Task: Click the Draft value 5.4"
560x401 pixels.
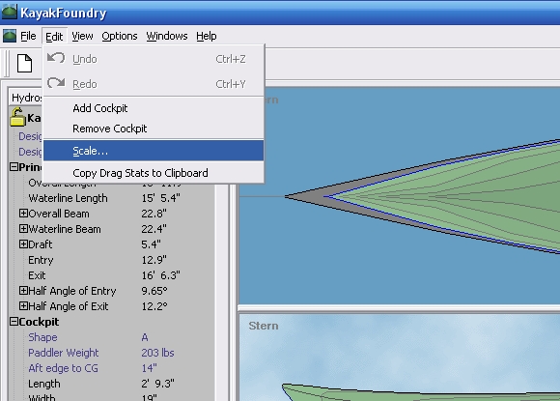Action: tap(151, 244)
